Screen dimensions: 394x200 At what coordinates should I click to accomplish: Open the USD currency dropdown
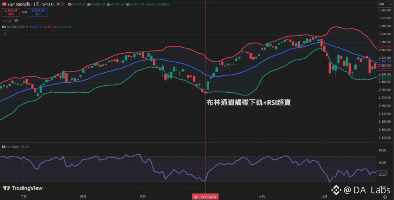[x=385, y=4]
